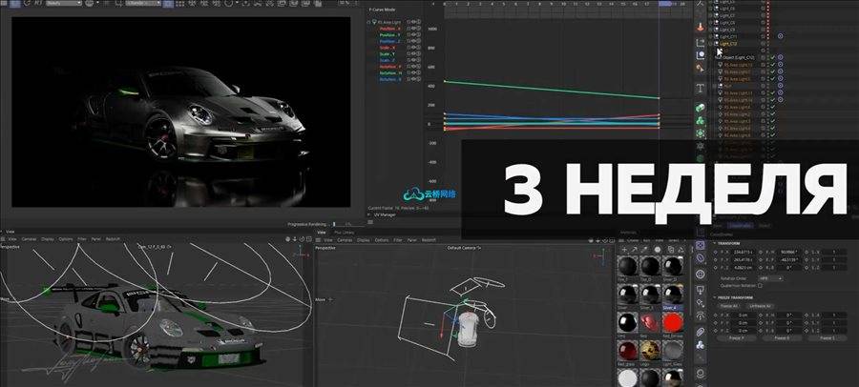This screenshot has width=859, height=387.
Task: Toggle green checkmark of Null Object [Light_C12]
Action: [x=772, y=57]
